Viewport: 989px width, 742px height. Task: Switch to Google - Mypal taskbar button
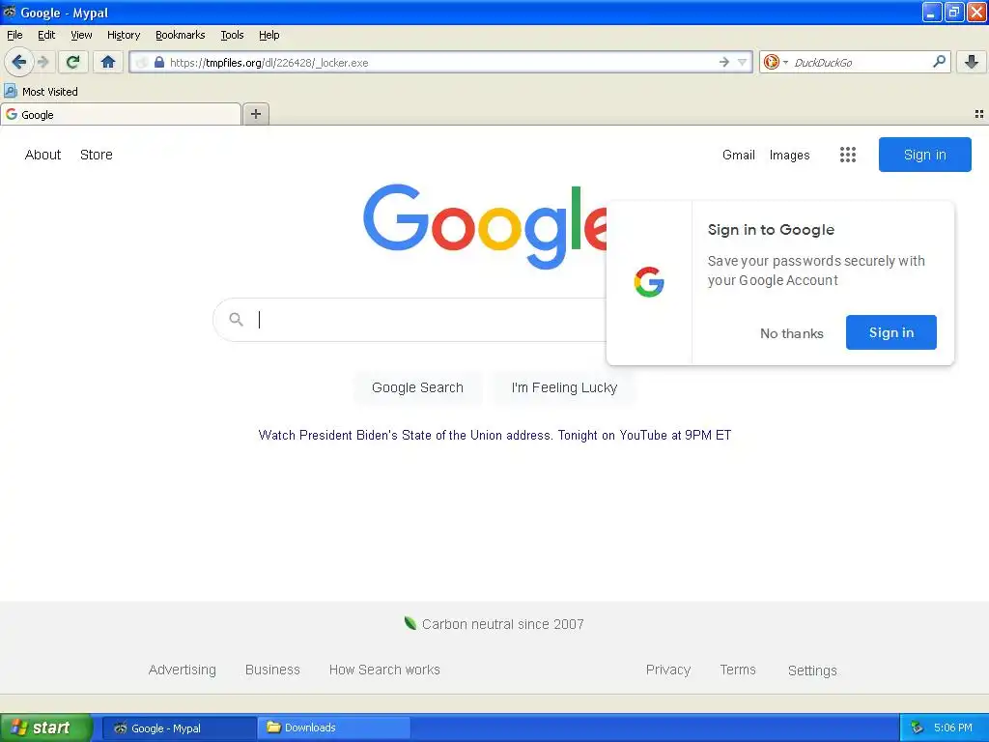[x=180, y=728]
